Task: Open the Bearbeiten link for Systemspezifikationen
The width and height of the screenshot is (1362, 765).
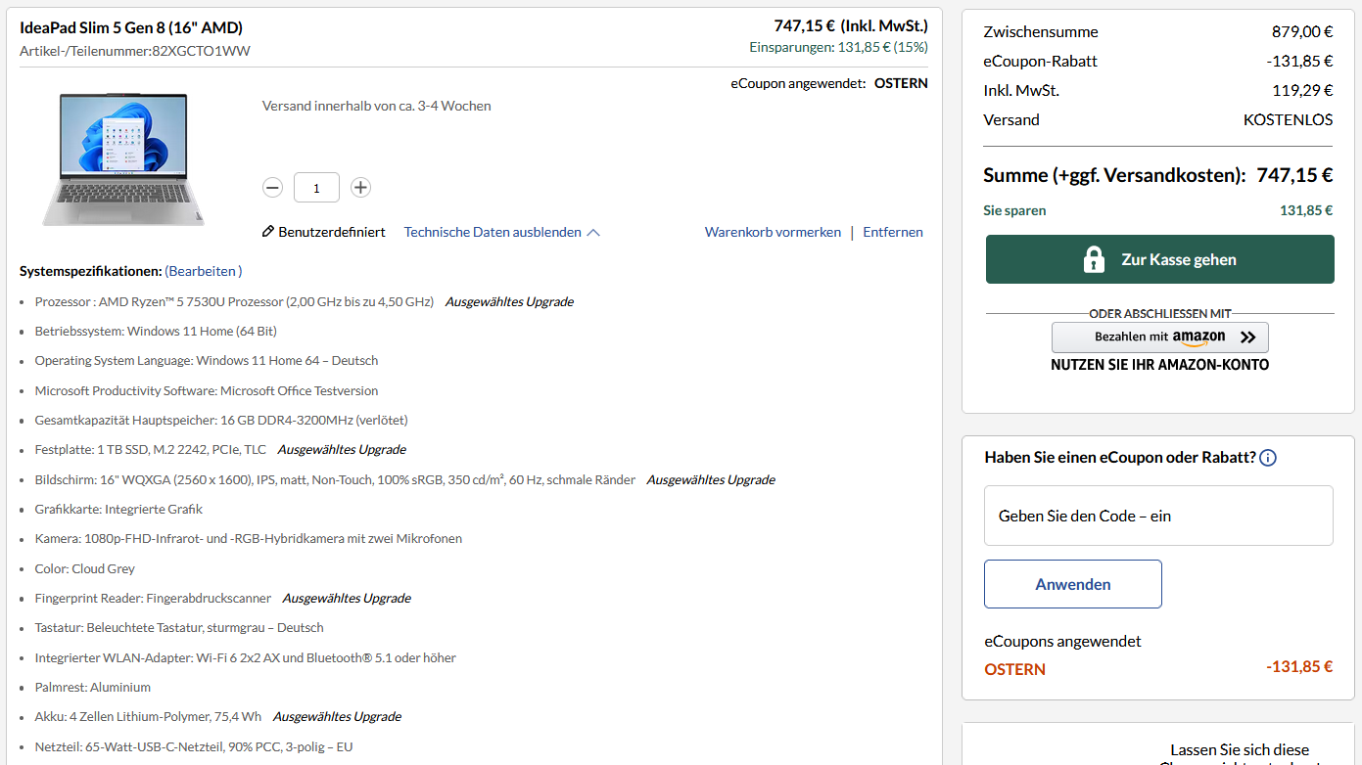Action: (x=203, y=270)
